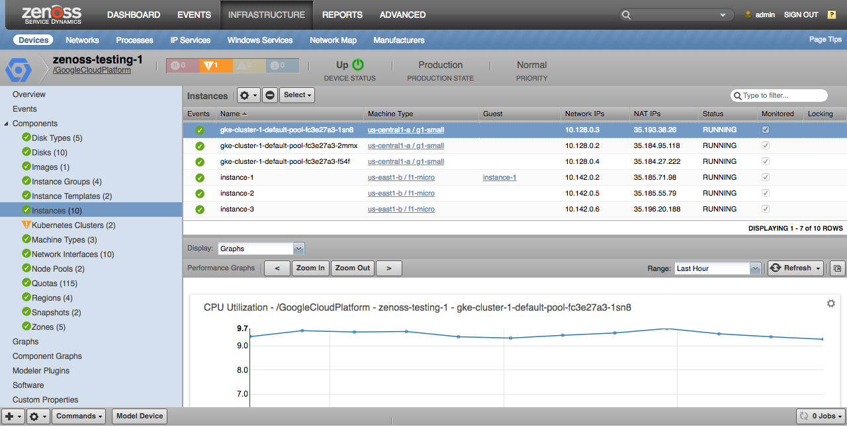
Task: Click the graph settings gear icon
Action: [831, 303]
